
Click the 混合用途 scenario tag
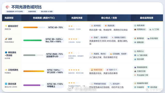coord(152,87)
